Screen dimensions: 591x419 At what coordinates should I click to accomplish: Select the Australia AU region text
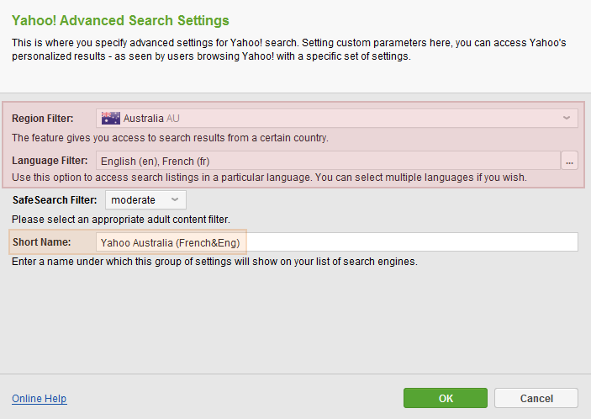pos(151,119)
